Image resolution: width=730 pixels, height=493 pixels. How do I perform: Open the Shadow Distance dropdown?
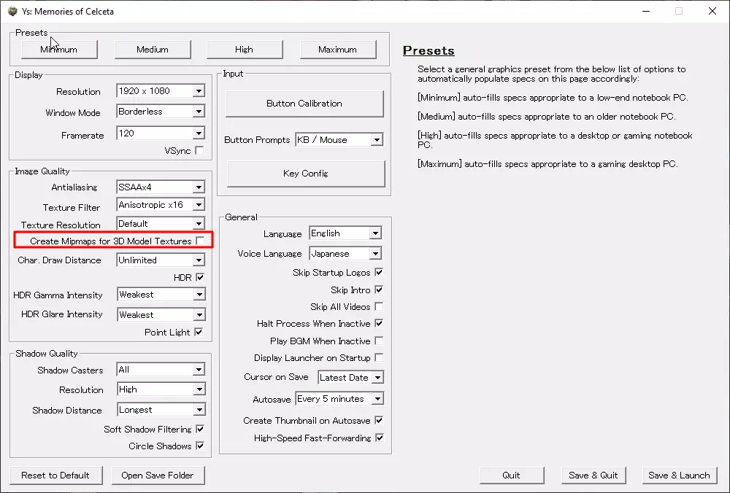(161, 410)
